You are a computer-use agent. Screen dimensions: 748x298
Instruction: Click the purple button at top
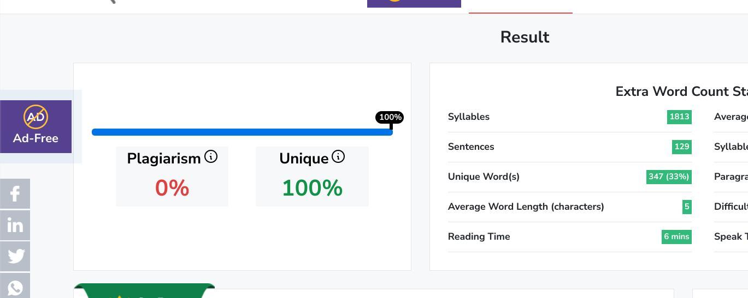[x=414, y=3]
